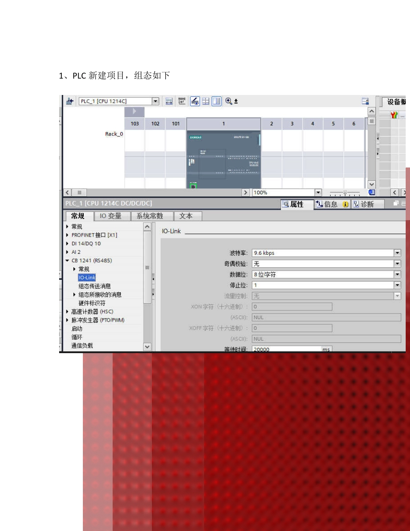
Task: Select slot 101 header in rack
Action: coord(176,124)
